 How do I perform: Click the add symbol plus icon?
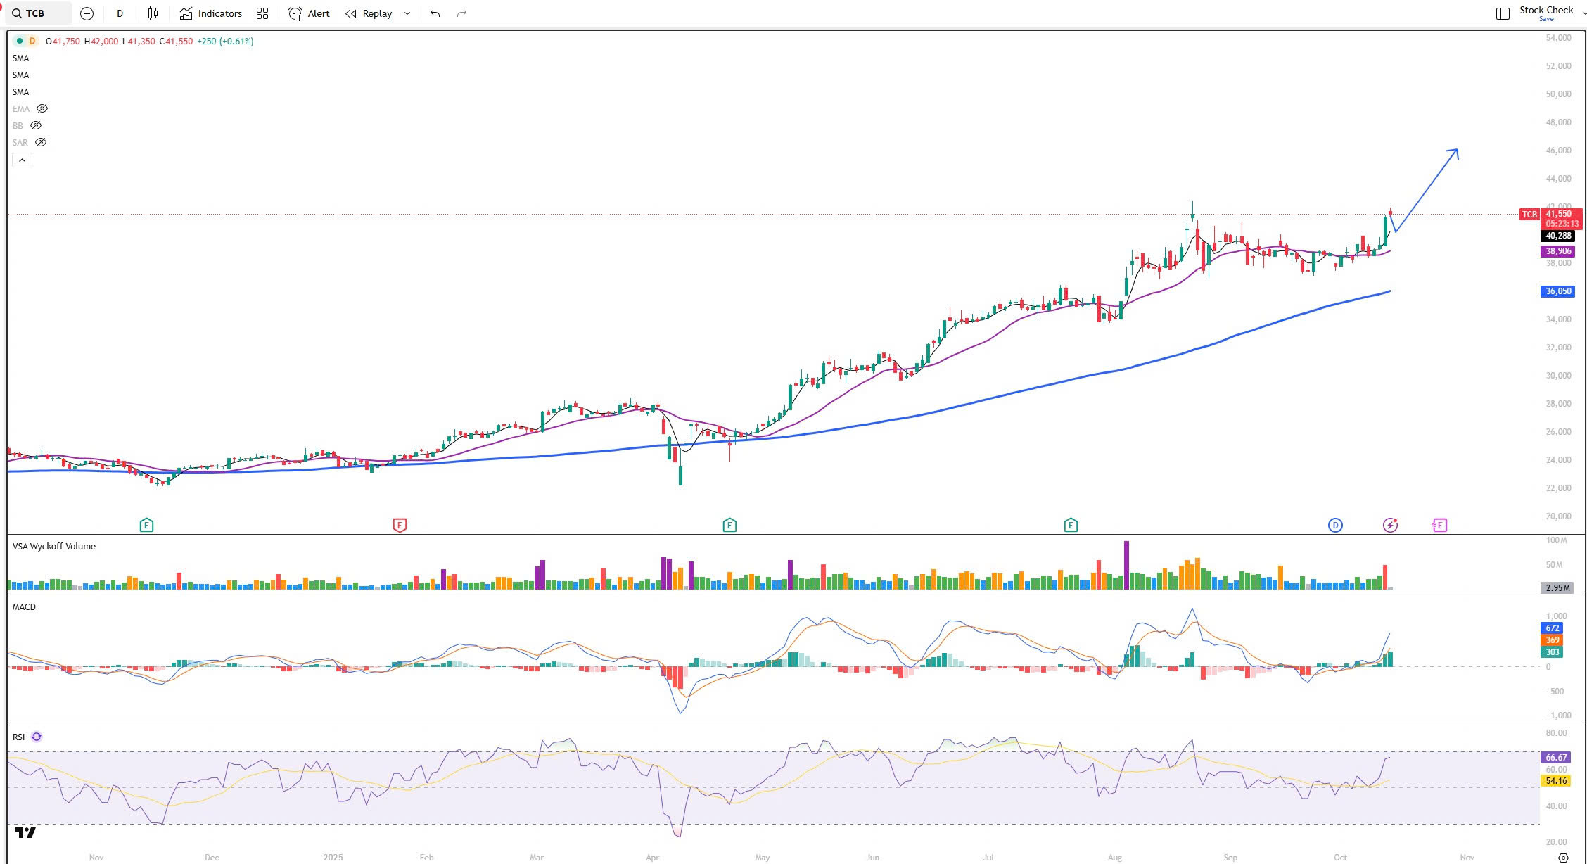click(x=87, y=13)
